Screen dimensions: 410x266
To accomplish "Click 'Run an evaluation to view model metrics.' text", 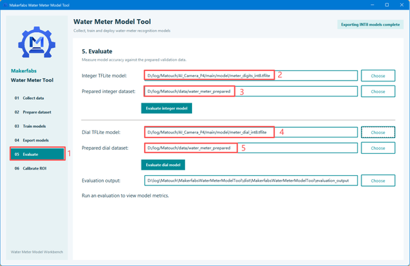I will click(125, 196).
